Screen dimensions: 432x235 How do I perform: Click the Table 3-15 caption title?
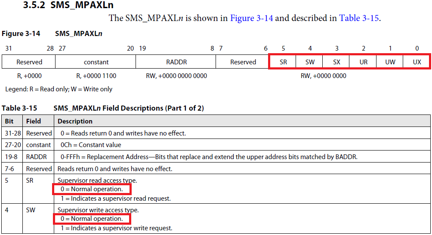point(129,108)
